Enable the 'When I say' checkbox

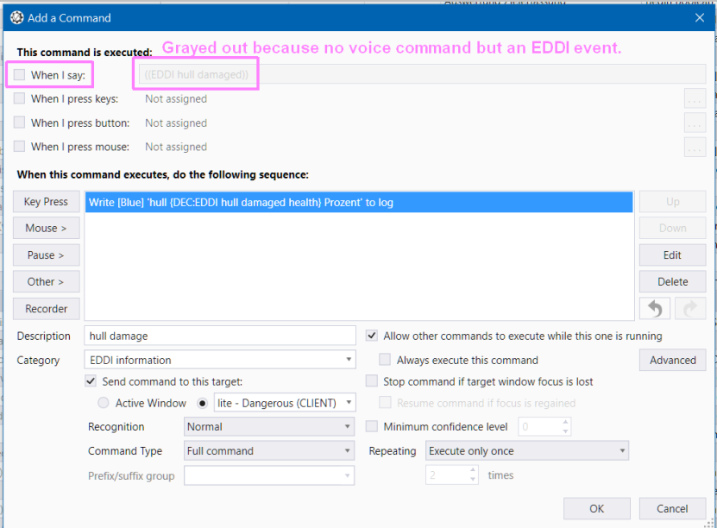pyautogui.click(x=19, y=74)
